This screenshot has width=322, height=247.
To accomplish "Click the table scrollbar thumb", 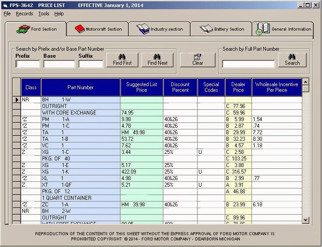I will (x=306, y=89).
